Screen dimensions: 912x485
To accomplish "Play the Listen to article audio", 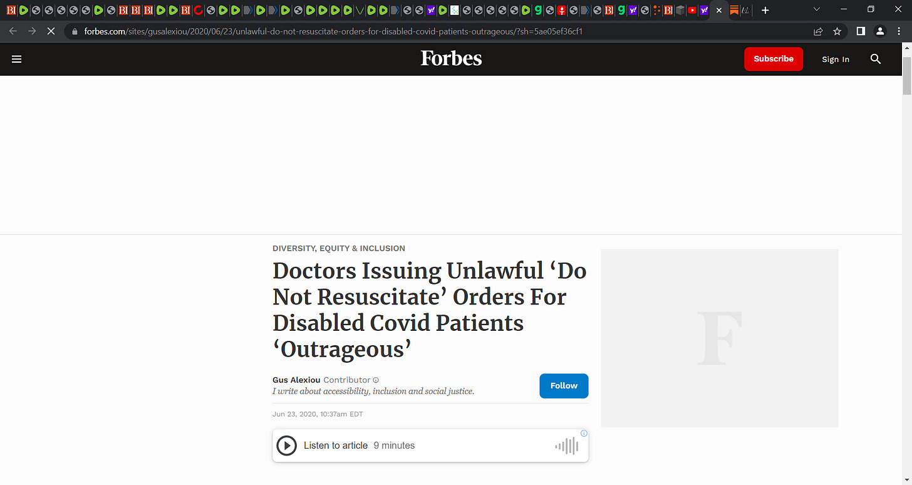I will (x=286, y=446).
